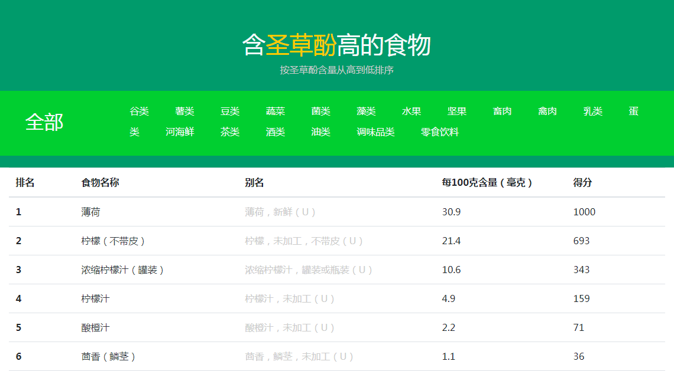Open the 薄荷 food detail entry
This screenshot has width=674, height=371.
(92, 212)
